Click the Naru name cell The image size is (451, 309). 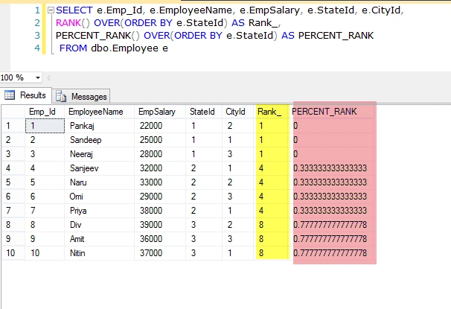point(99,182)
